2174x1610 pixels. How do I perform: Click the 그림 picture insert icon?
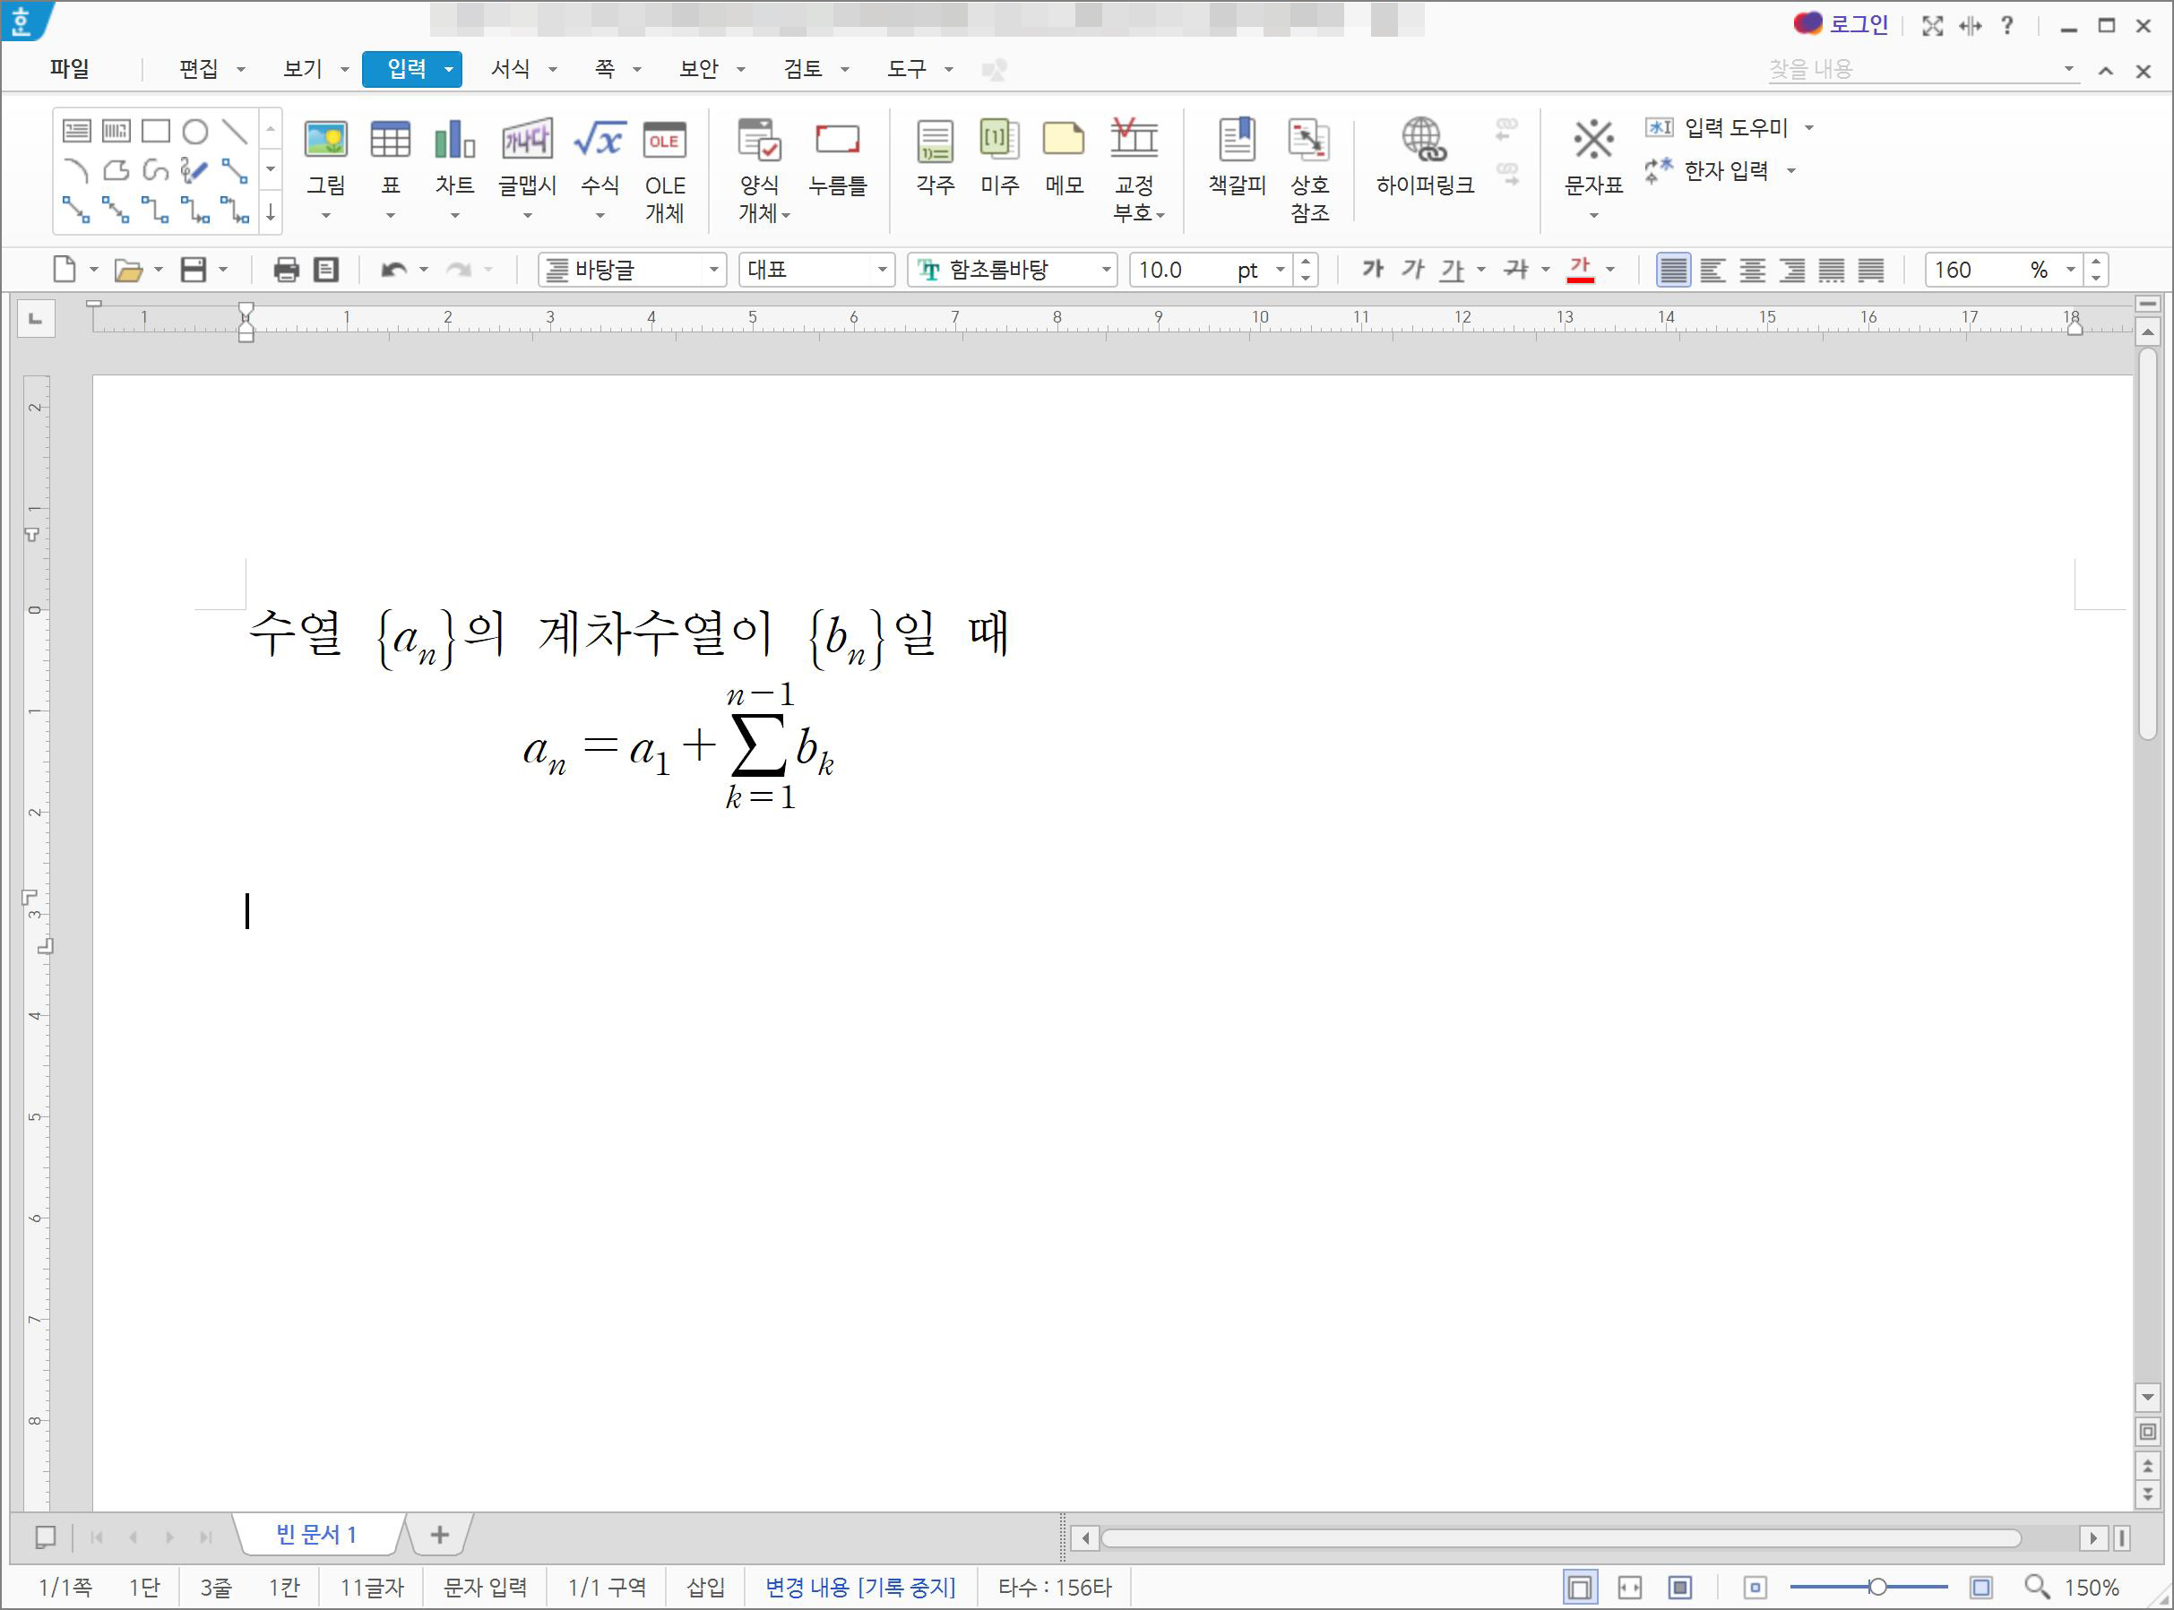point(325,142)
